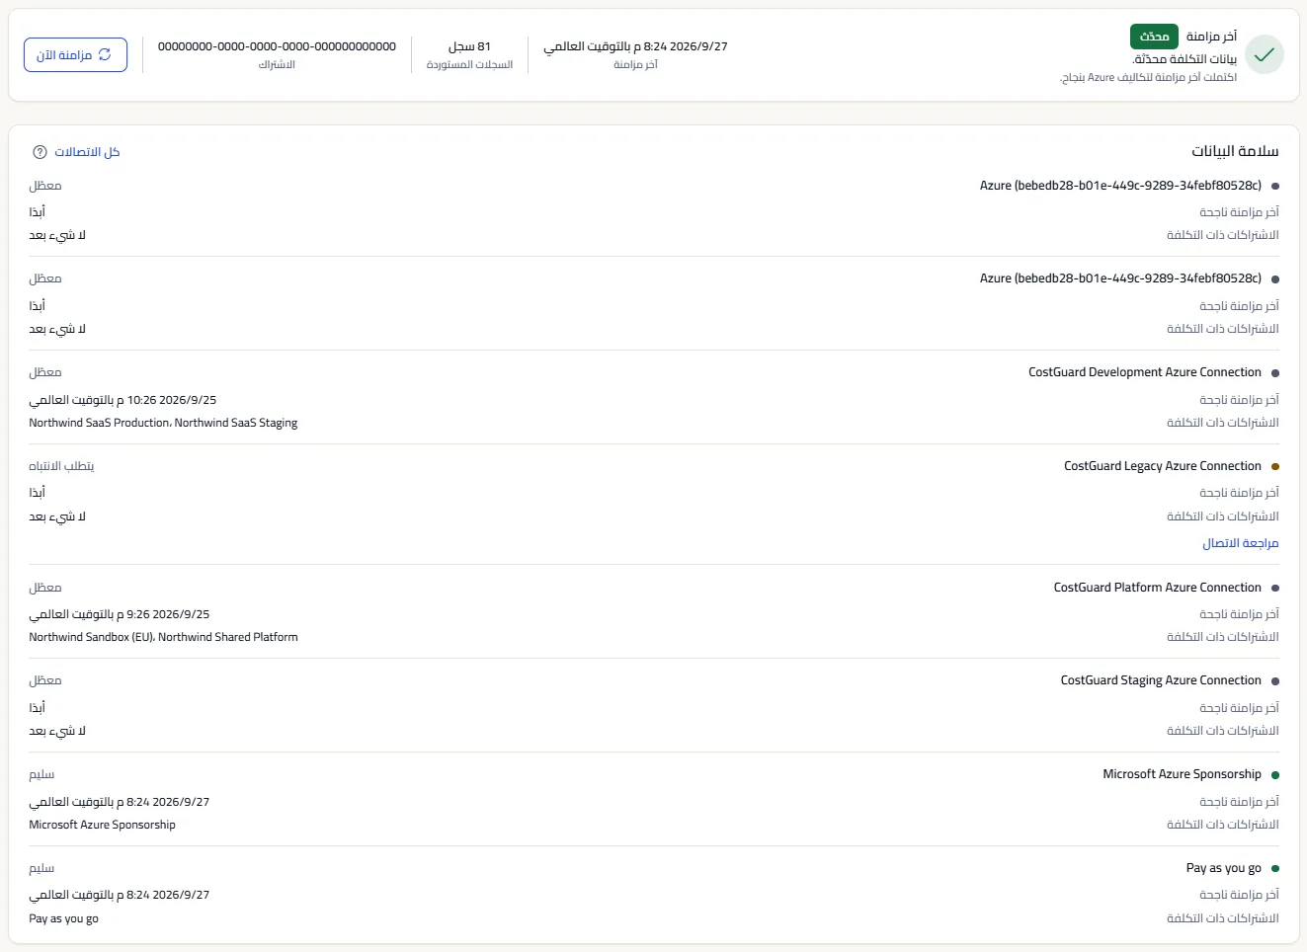Click the green محدّثة status badge
This screenshot has height=952, width=1307.
pyautogui.click(x=1154, y=37)
